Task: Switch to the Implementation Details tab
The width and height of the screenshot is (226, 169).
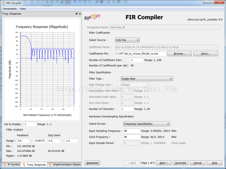Action: pos(64,164)
